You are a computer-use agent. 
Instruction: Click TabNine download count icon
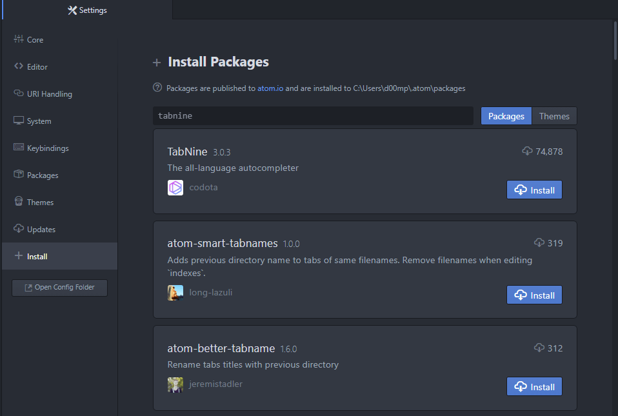(527, 152)
